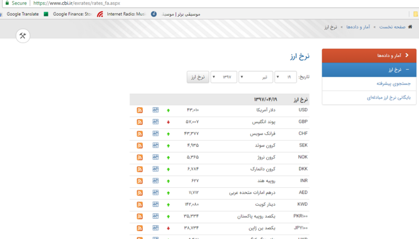Click the آمار و داده‌ها sidebar header chevron

click(407, 55)
